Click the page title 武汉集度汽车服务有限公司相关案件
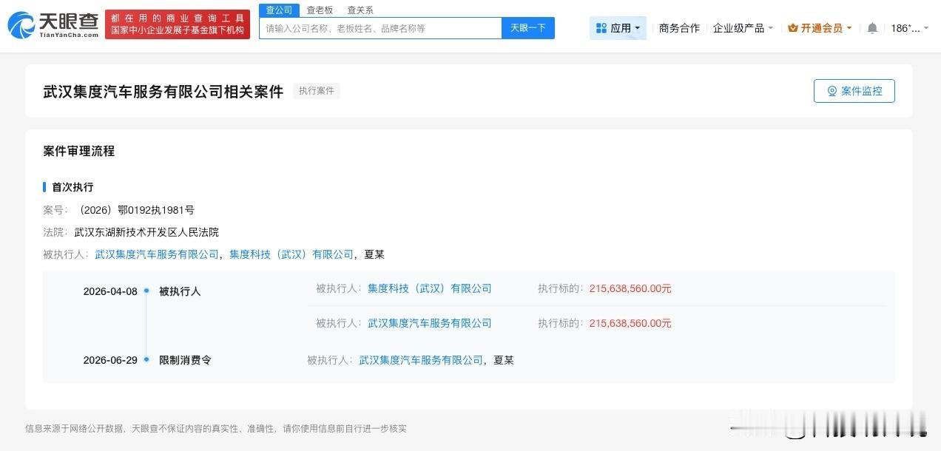The image size is (941, 451). (163, 92)
